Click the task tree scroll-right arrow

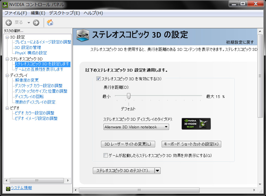coord(68,180)
